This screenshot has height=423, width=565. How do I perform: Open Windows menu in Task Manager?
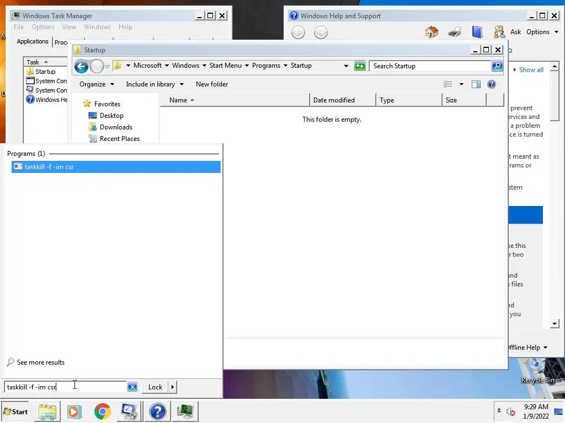tap(97, 27)
